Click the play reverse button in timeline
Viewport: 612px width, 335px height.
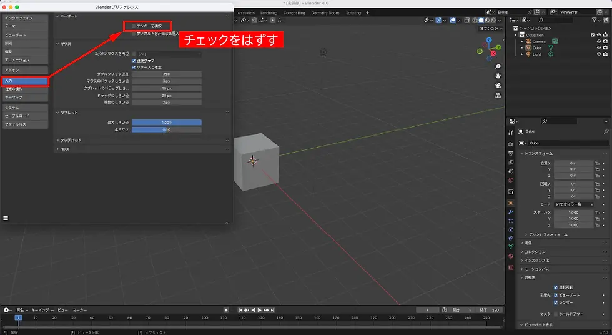254,310
